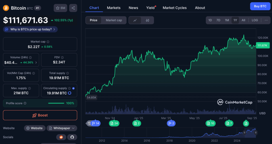Add Bitcoin to watchlist via star button
272x144 pixels.
pos(60,8)
